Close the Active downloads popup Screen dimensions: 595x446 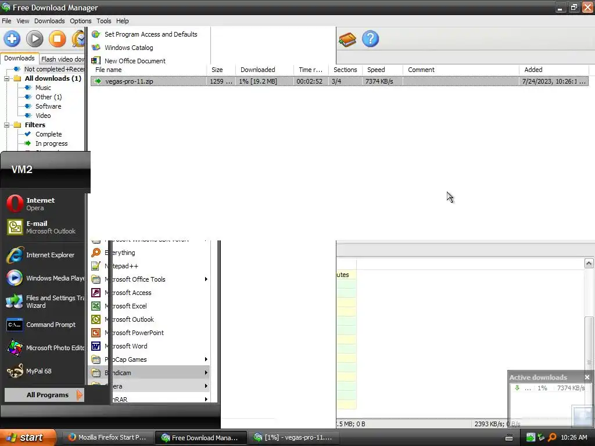pos(587,377)
